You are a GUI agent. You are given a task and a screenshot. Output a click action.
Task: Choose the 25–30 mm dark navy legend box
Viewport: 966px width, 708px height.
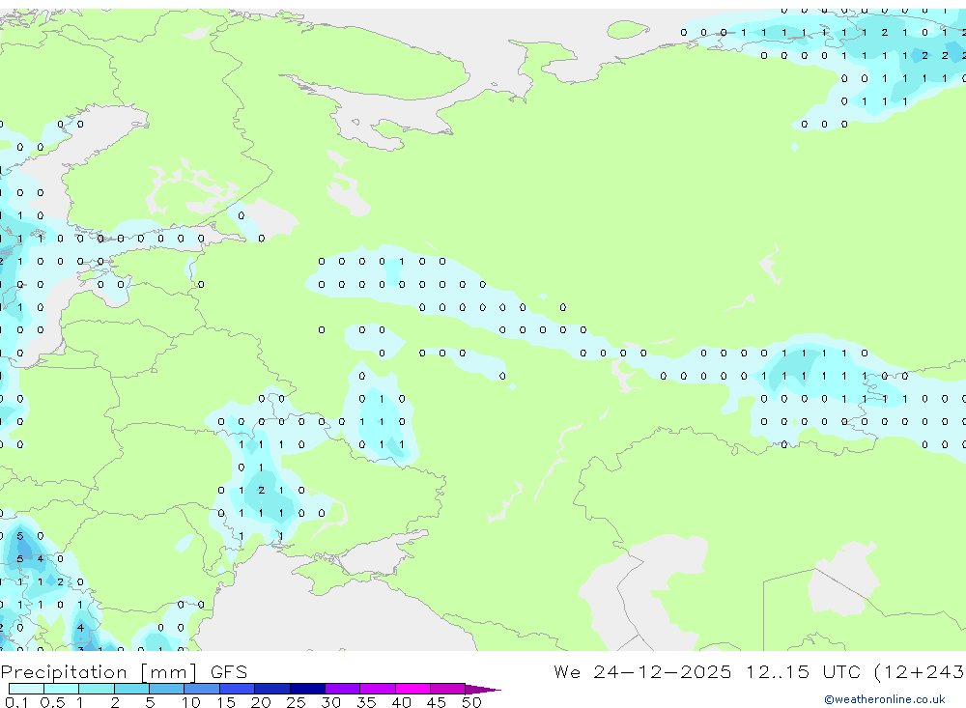click(307, 689)
